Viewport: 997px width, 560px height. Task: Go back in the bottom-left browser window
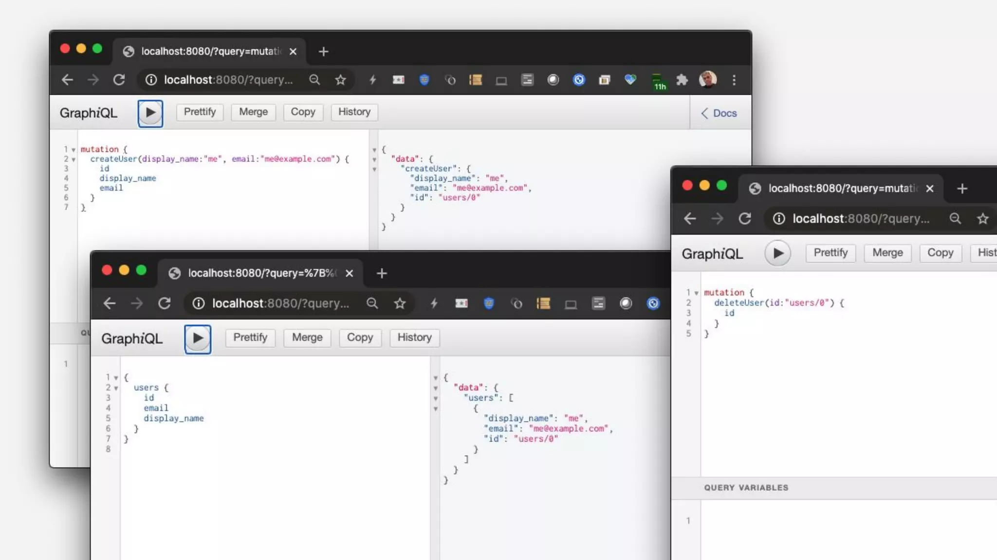point(110,303)
